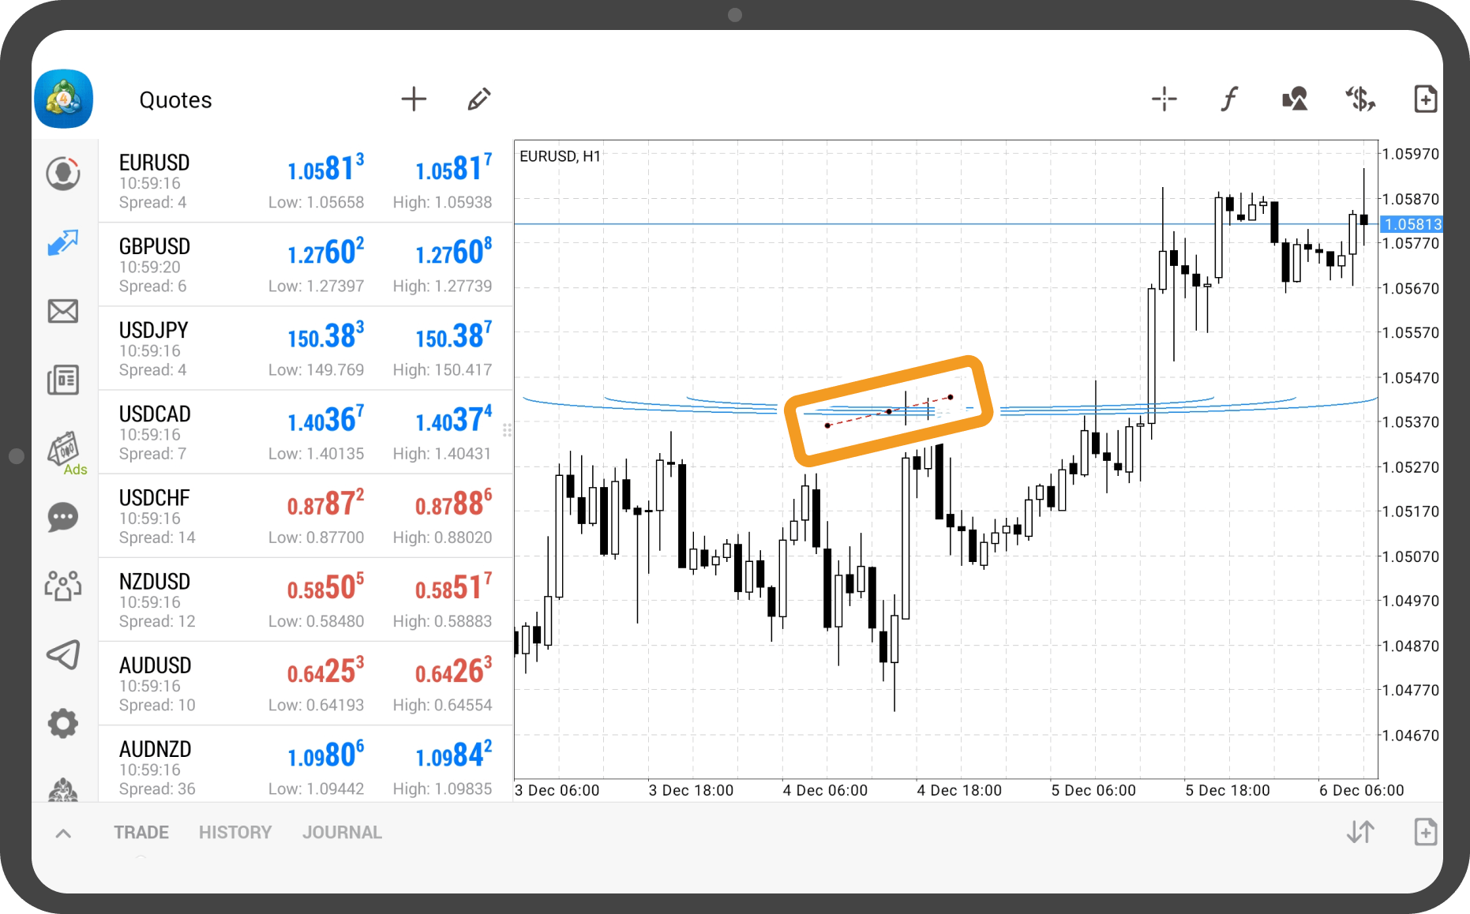This screenshot has width=1470, height=914.
Task: Switch to the HISTORY tab
Action: click(235, 833)
